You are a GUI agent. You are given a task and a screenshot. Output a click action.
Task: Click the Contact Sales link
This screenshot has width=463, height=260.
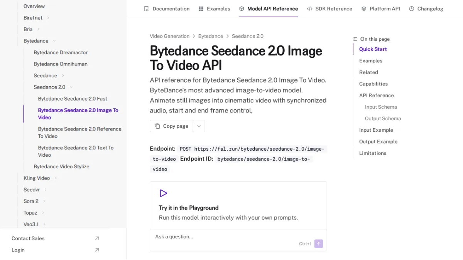(x=28, y=238)
